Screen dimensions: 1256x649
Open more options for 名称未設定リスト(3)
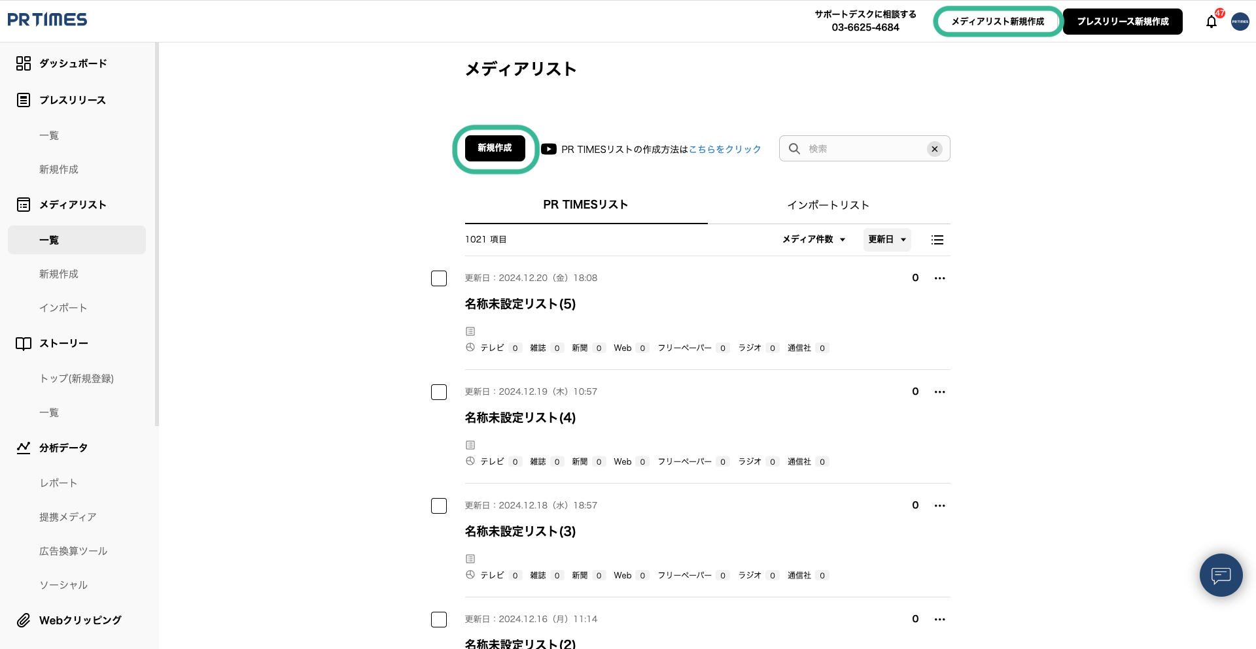[x=940, y=506]
